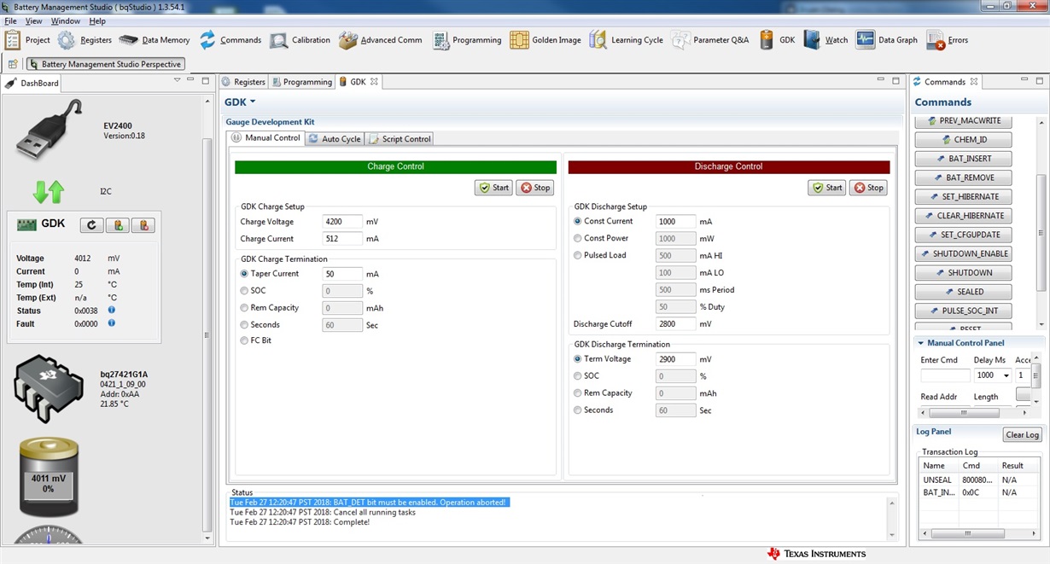Click the open perspective icon

(13, 64)
